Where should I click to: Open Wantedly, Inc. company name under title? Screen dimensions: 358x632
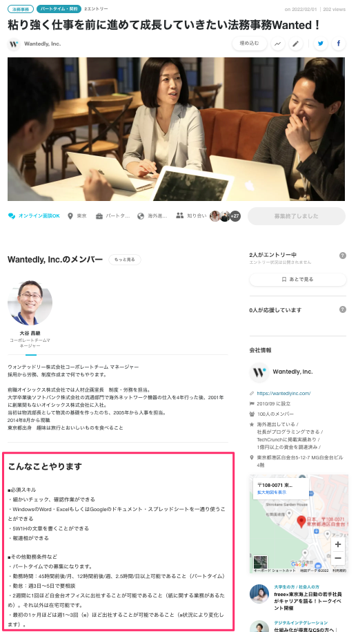[x=42, y=44]
